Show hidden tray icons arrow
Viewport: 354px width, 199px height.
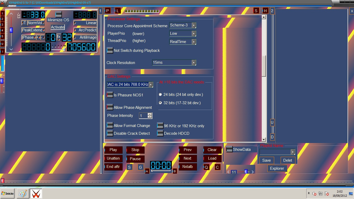click(x=309, y=193)
